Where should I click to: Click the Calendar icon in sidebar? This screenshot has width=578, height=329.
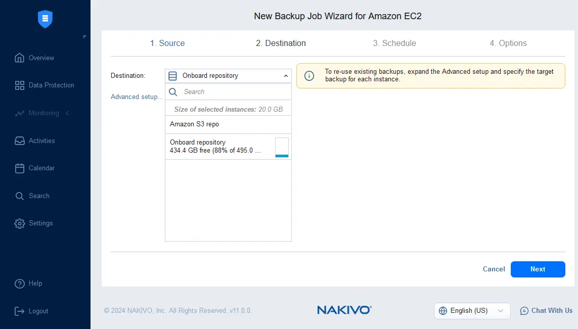click(20, 168)
